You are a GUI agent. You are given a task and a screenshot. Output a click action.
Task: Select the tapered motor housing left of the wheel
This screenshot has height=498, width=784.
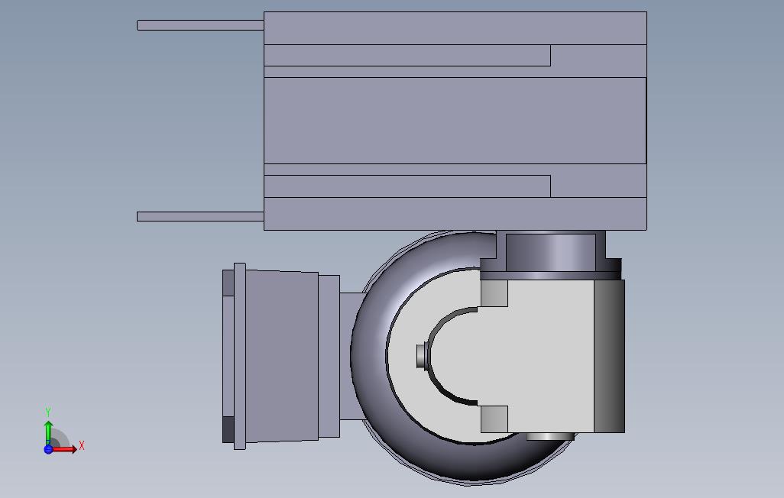pyautogui.click(x=281, y=356)
